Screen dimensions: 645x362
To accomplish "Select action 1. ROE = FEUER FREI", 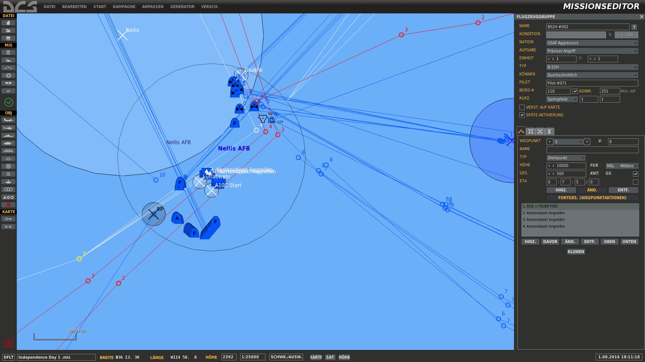I will point(580,206).
